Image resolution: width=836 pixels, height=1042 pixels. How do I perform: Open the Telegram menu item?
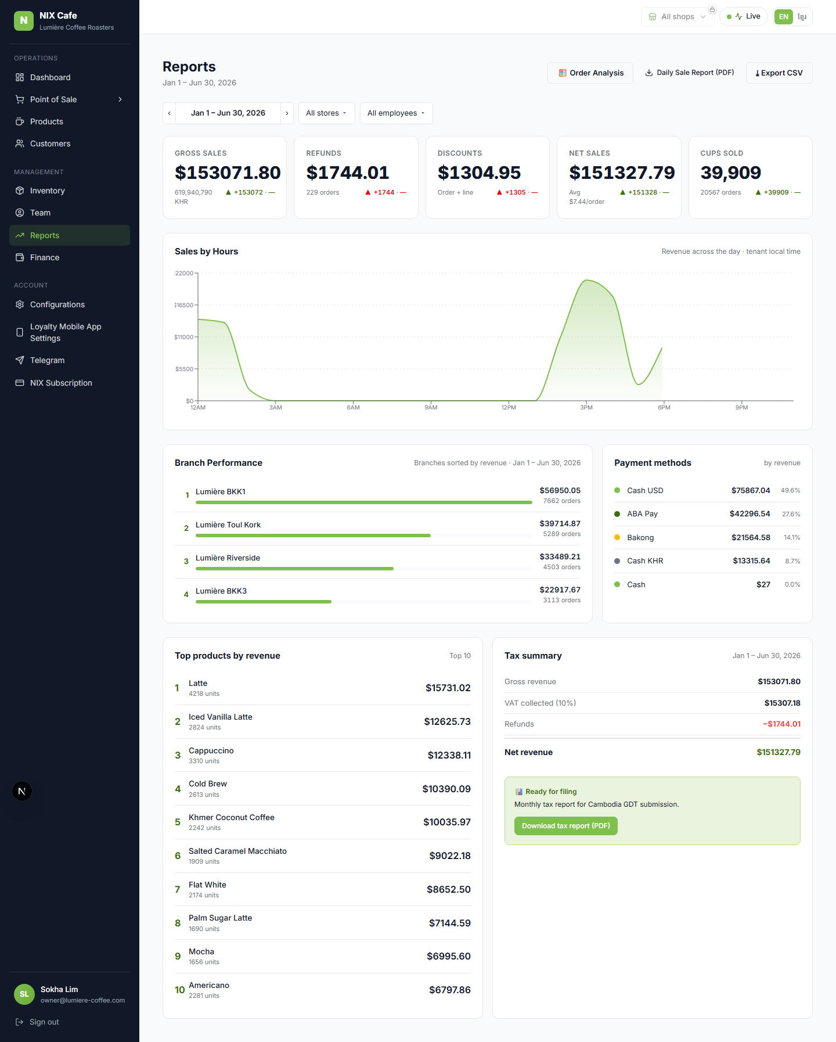pyautogui.click(x=70, y=360)
